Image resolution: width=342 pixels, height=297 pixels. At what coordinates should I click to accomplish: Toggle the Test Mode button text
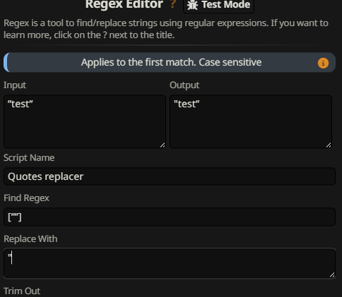pos(226,5)
